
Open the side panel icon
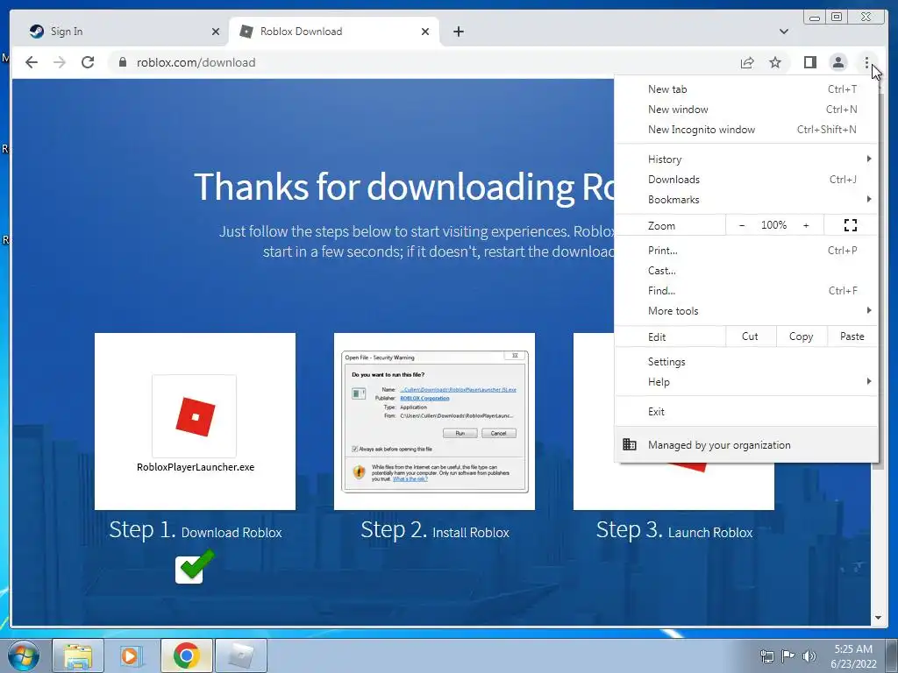point(809,62)
